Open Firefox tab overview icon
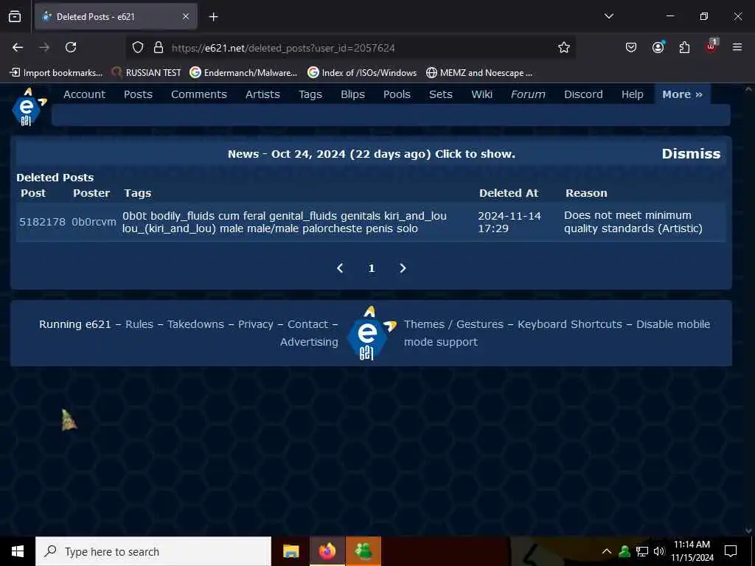Screen dimensions: 755x566 pos(15,16)
